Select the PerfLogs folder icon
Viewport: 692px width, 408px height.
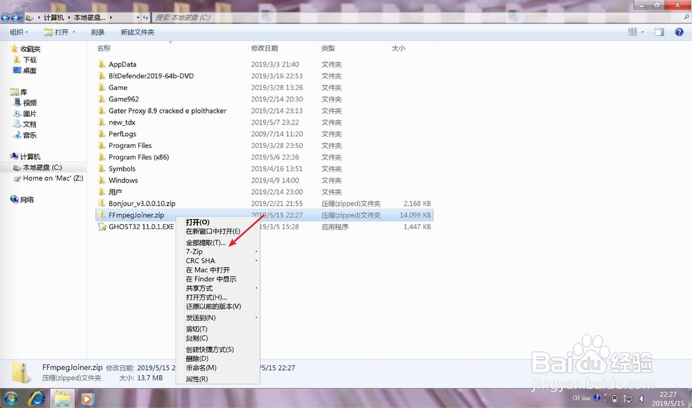tap(102, 133)
